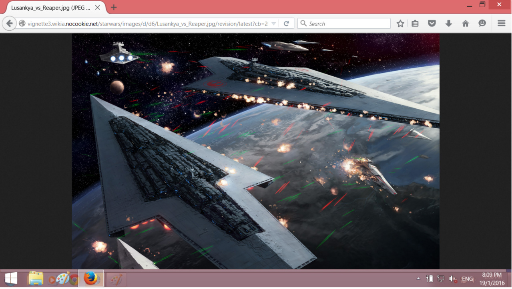Open Firefox Hello chat icon
Image resolution: width=512 pixels, height=289 pixels.
coord(482,24)
